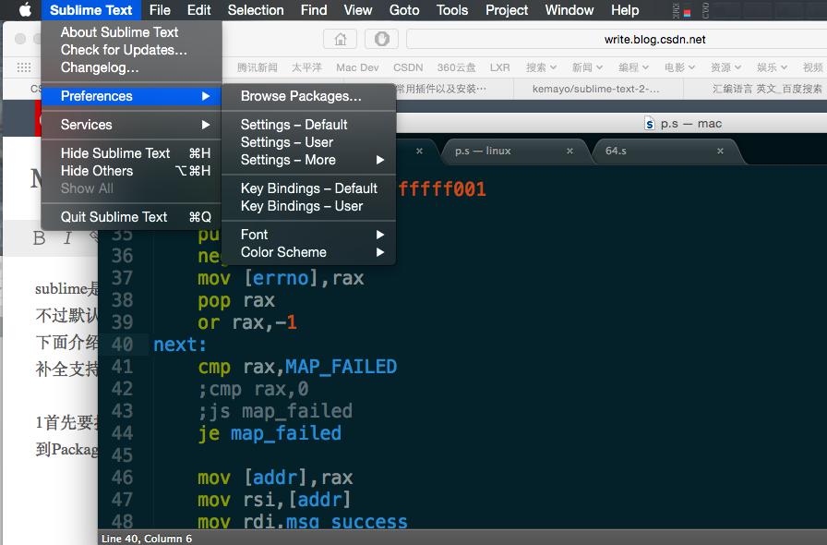
Task: Click MAP_FAILED on line 41
Action: [342, 367]
